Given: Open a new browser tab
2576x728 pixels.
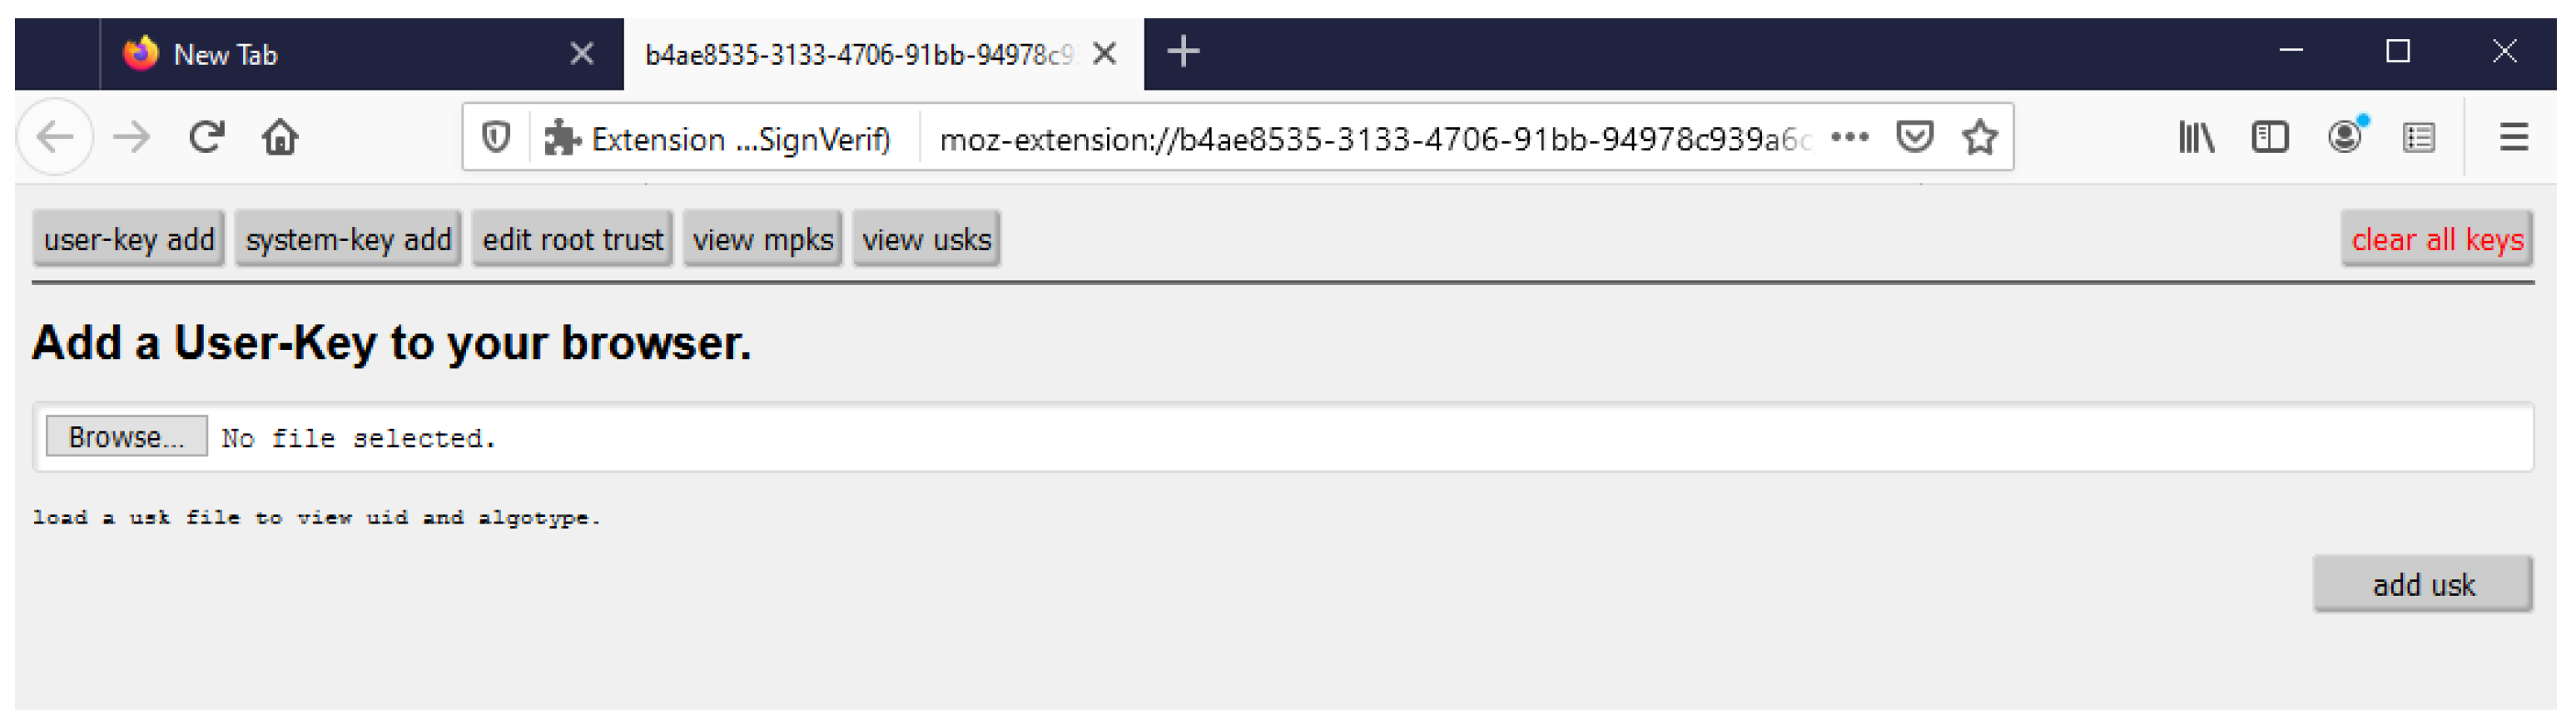Looking at the screenshot, I should point(1183,52).
